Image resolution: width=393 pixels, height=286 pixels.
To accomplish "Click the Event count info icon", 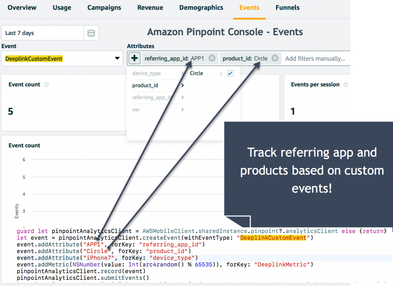I will tap(46, 85).
